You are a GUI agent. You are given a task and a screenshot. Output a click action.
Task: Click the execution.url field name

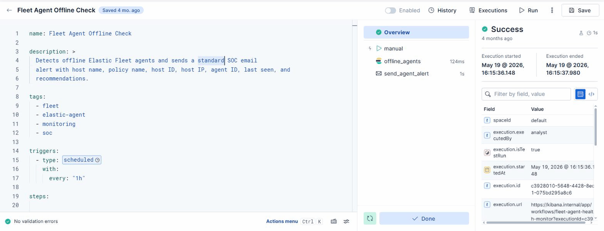pyautogui.click(x=507, y=205)
